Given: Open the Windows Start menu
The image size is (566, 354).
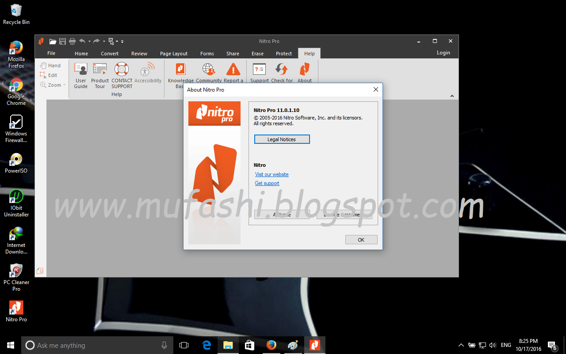Looking at the screenshot, I should [11, 345].
